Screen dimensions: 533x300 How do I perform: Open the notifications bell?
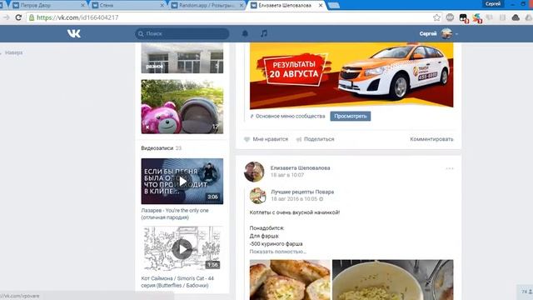tap(245, 33)
